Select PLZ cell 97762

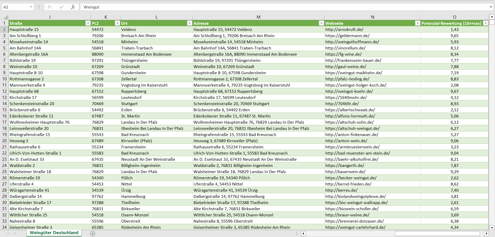click(106, 196)
